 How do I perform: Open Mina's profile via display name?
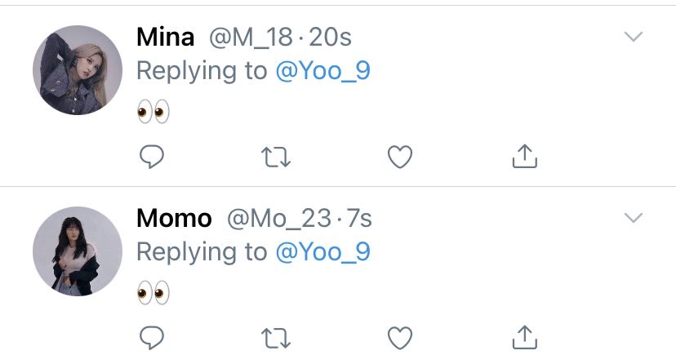[x=165, y=37]
